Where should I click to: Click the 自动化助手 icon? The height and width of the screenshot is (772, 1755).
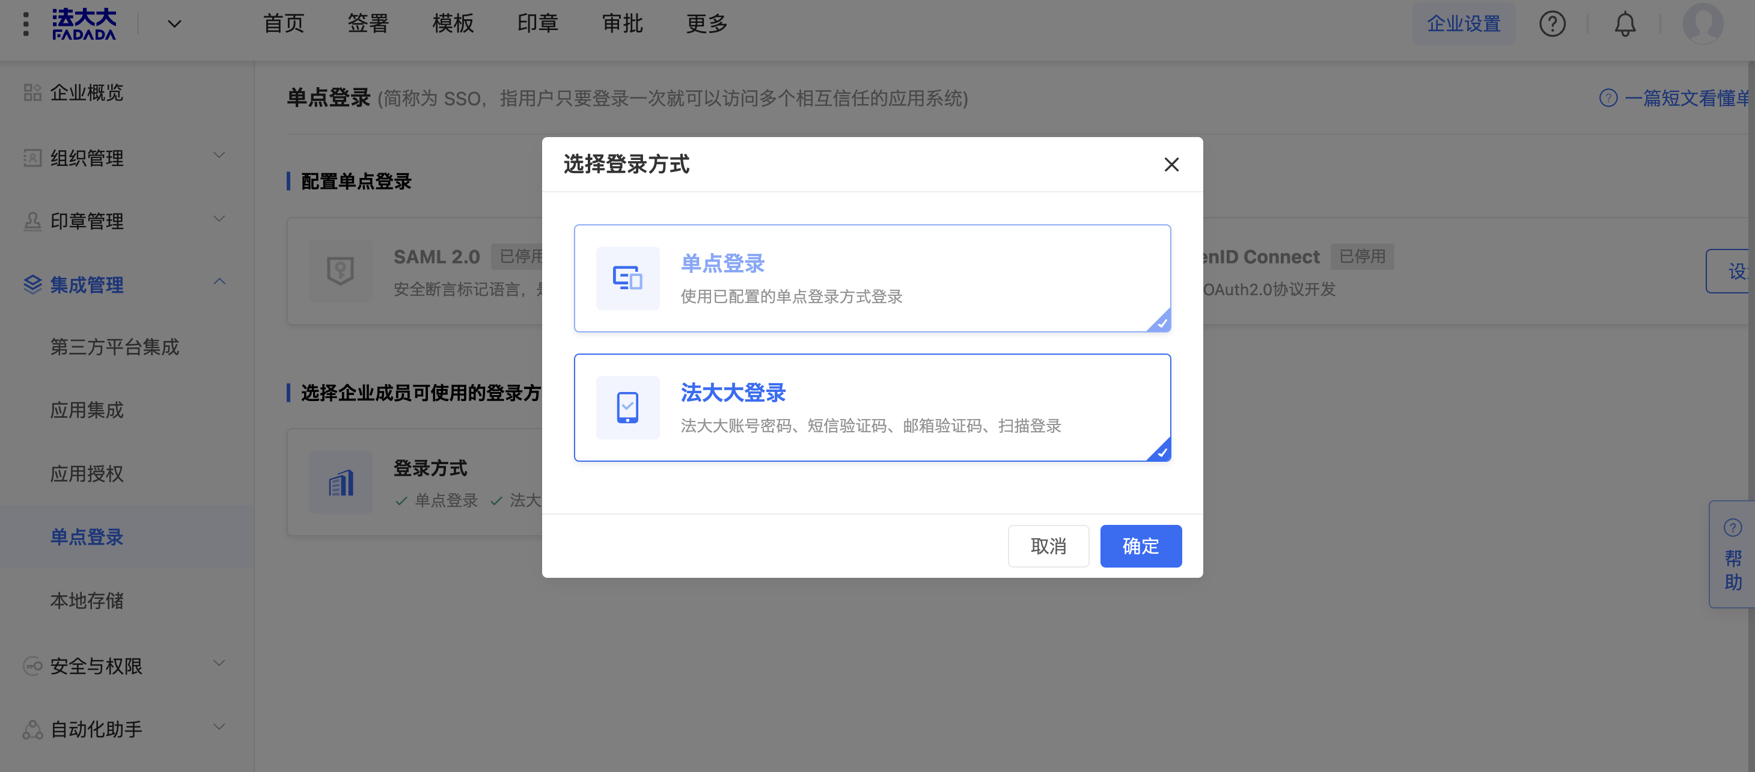click(32, 729)
